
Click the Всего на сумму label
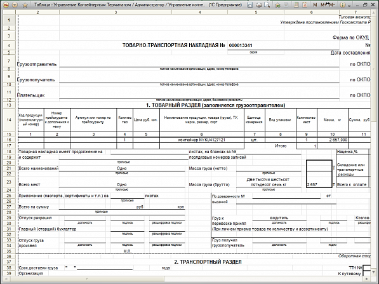point(34,207)
